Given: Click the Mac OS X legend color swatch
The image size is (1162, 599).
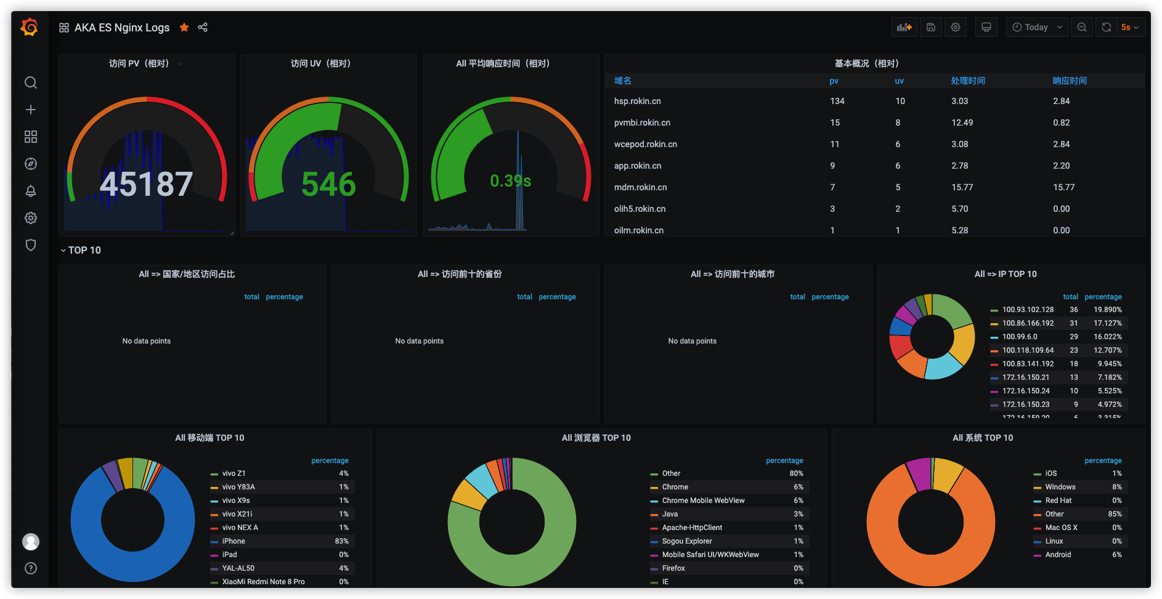Looking at the screenshot, I should pyautogui.click(x=1037, y=528).
